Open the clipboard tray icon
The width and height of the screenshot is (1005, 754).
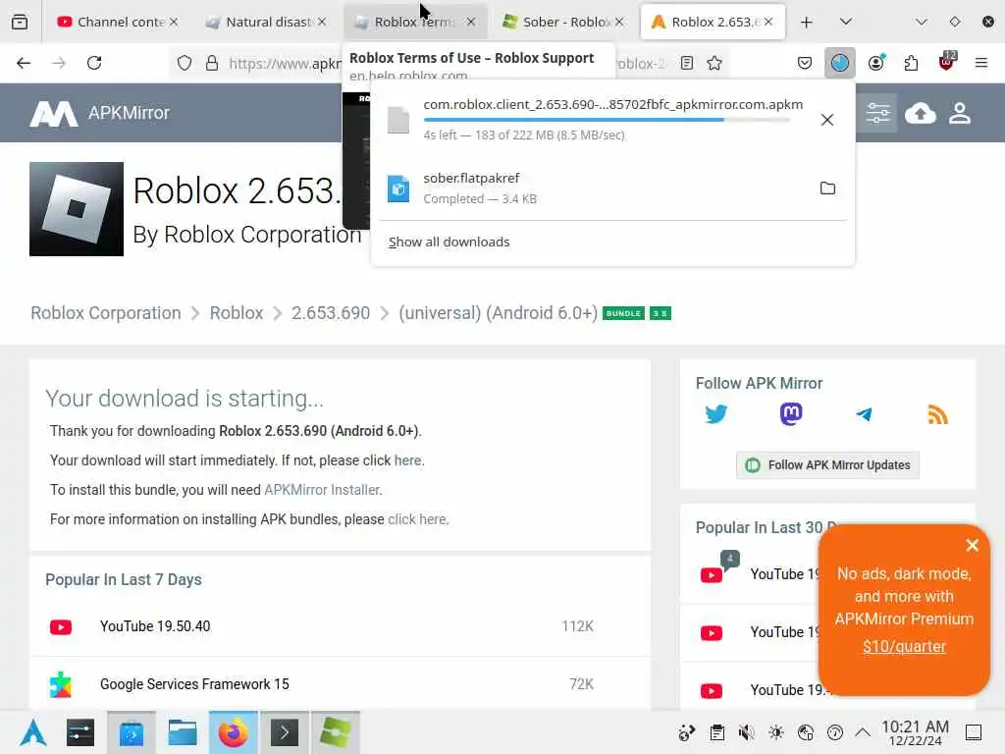click(717, 732)
